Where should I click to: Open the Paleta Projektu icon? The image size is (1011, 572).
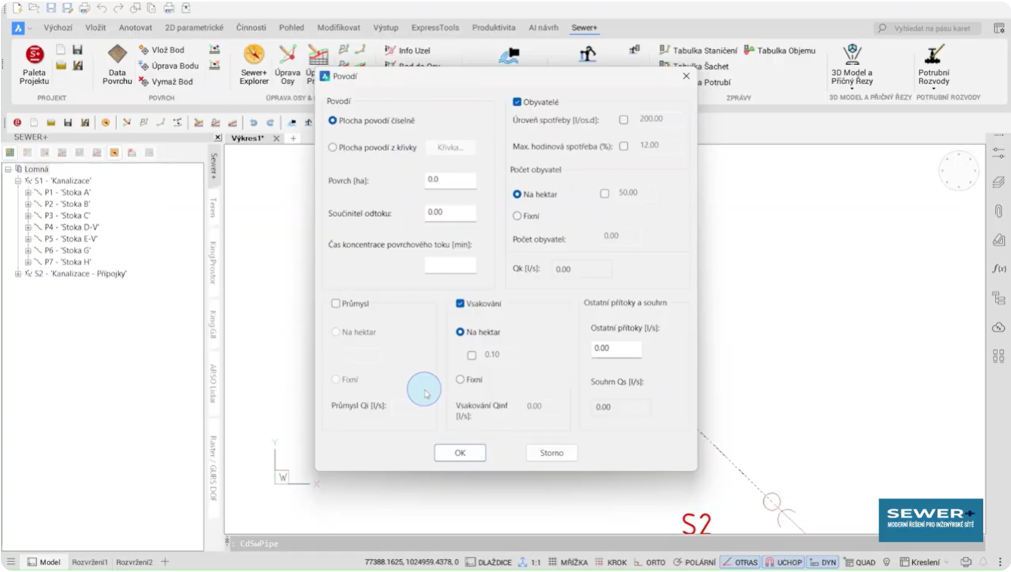point(35,55)
